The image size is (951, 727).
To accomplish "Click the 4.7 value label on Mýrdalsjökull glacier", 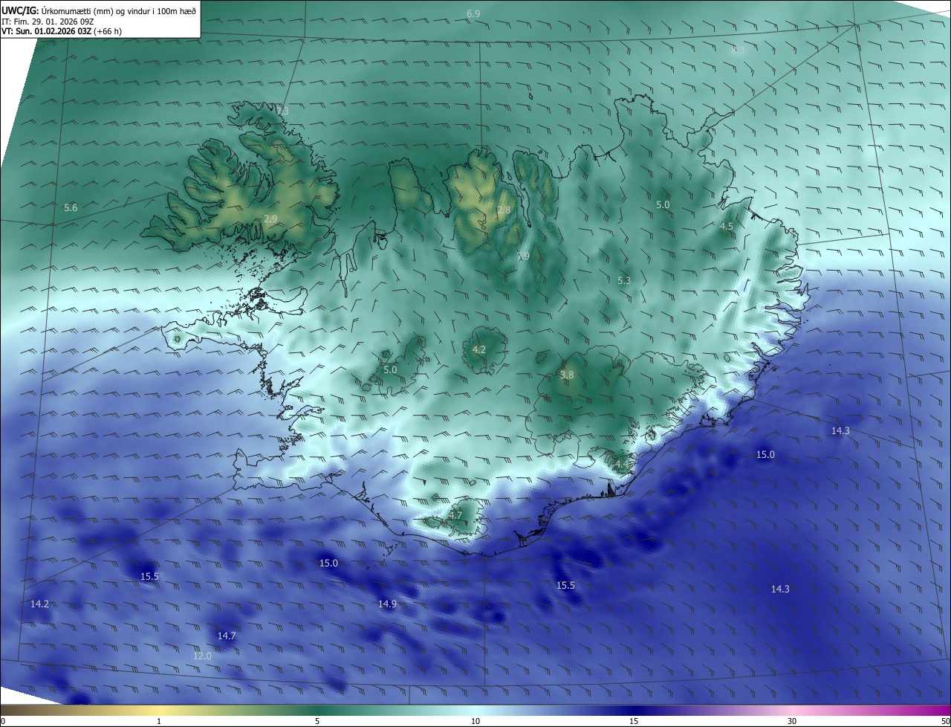I will point(455,515).
